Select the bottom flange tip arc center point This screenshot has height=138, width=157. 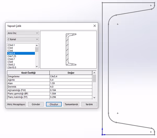pyautogui.click(x=151, y=132)
